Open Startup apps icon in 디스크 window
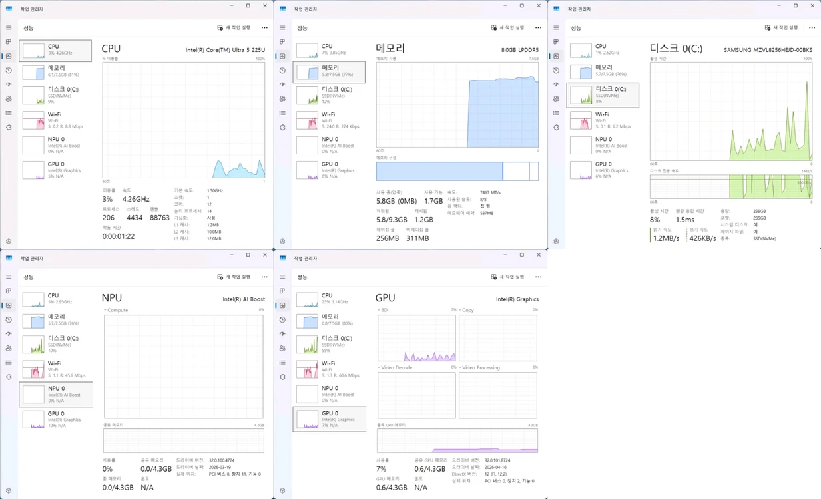This screenshot has height=499, width=821. click(557, 84)
